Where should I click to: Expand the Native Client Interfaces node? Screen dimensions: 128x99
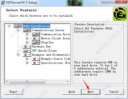coord(27,38)
